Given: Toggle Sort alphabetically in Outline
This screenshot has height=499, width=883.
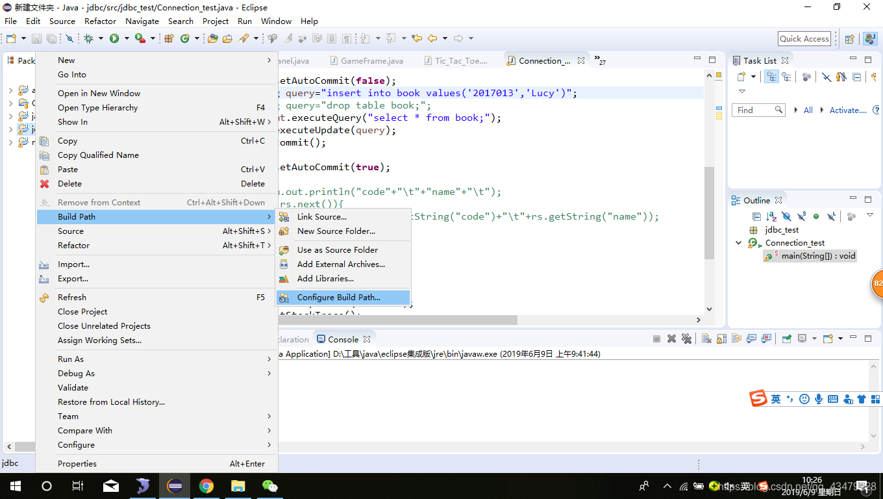Looking at the screenshot, I should point(771,216).
